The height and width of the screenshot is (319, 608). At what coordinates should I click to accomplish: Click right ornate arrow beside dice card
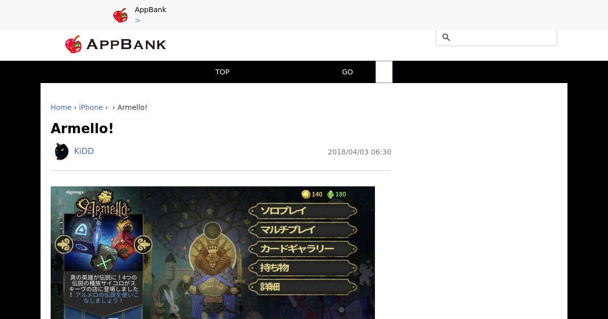[x=143, y=245]
